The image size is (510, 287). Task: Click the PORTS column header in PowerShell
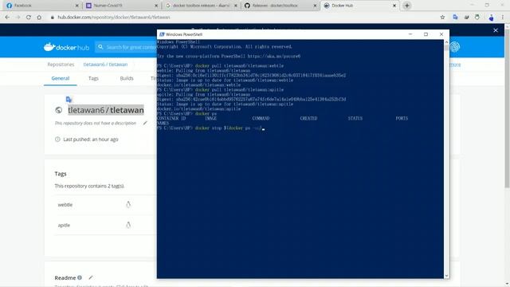402,119
